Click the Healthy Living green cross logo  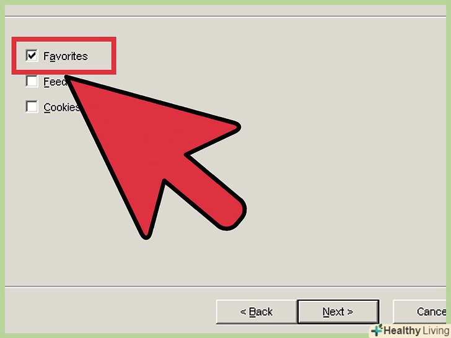[x=377, y=330]
